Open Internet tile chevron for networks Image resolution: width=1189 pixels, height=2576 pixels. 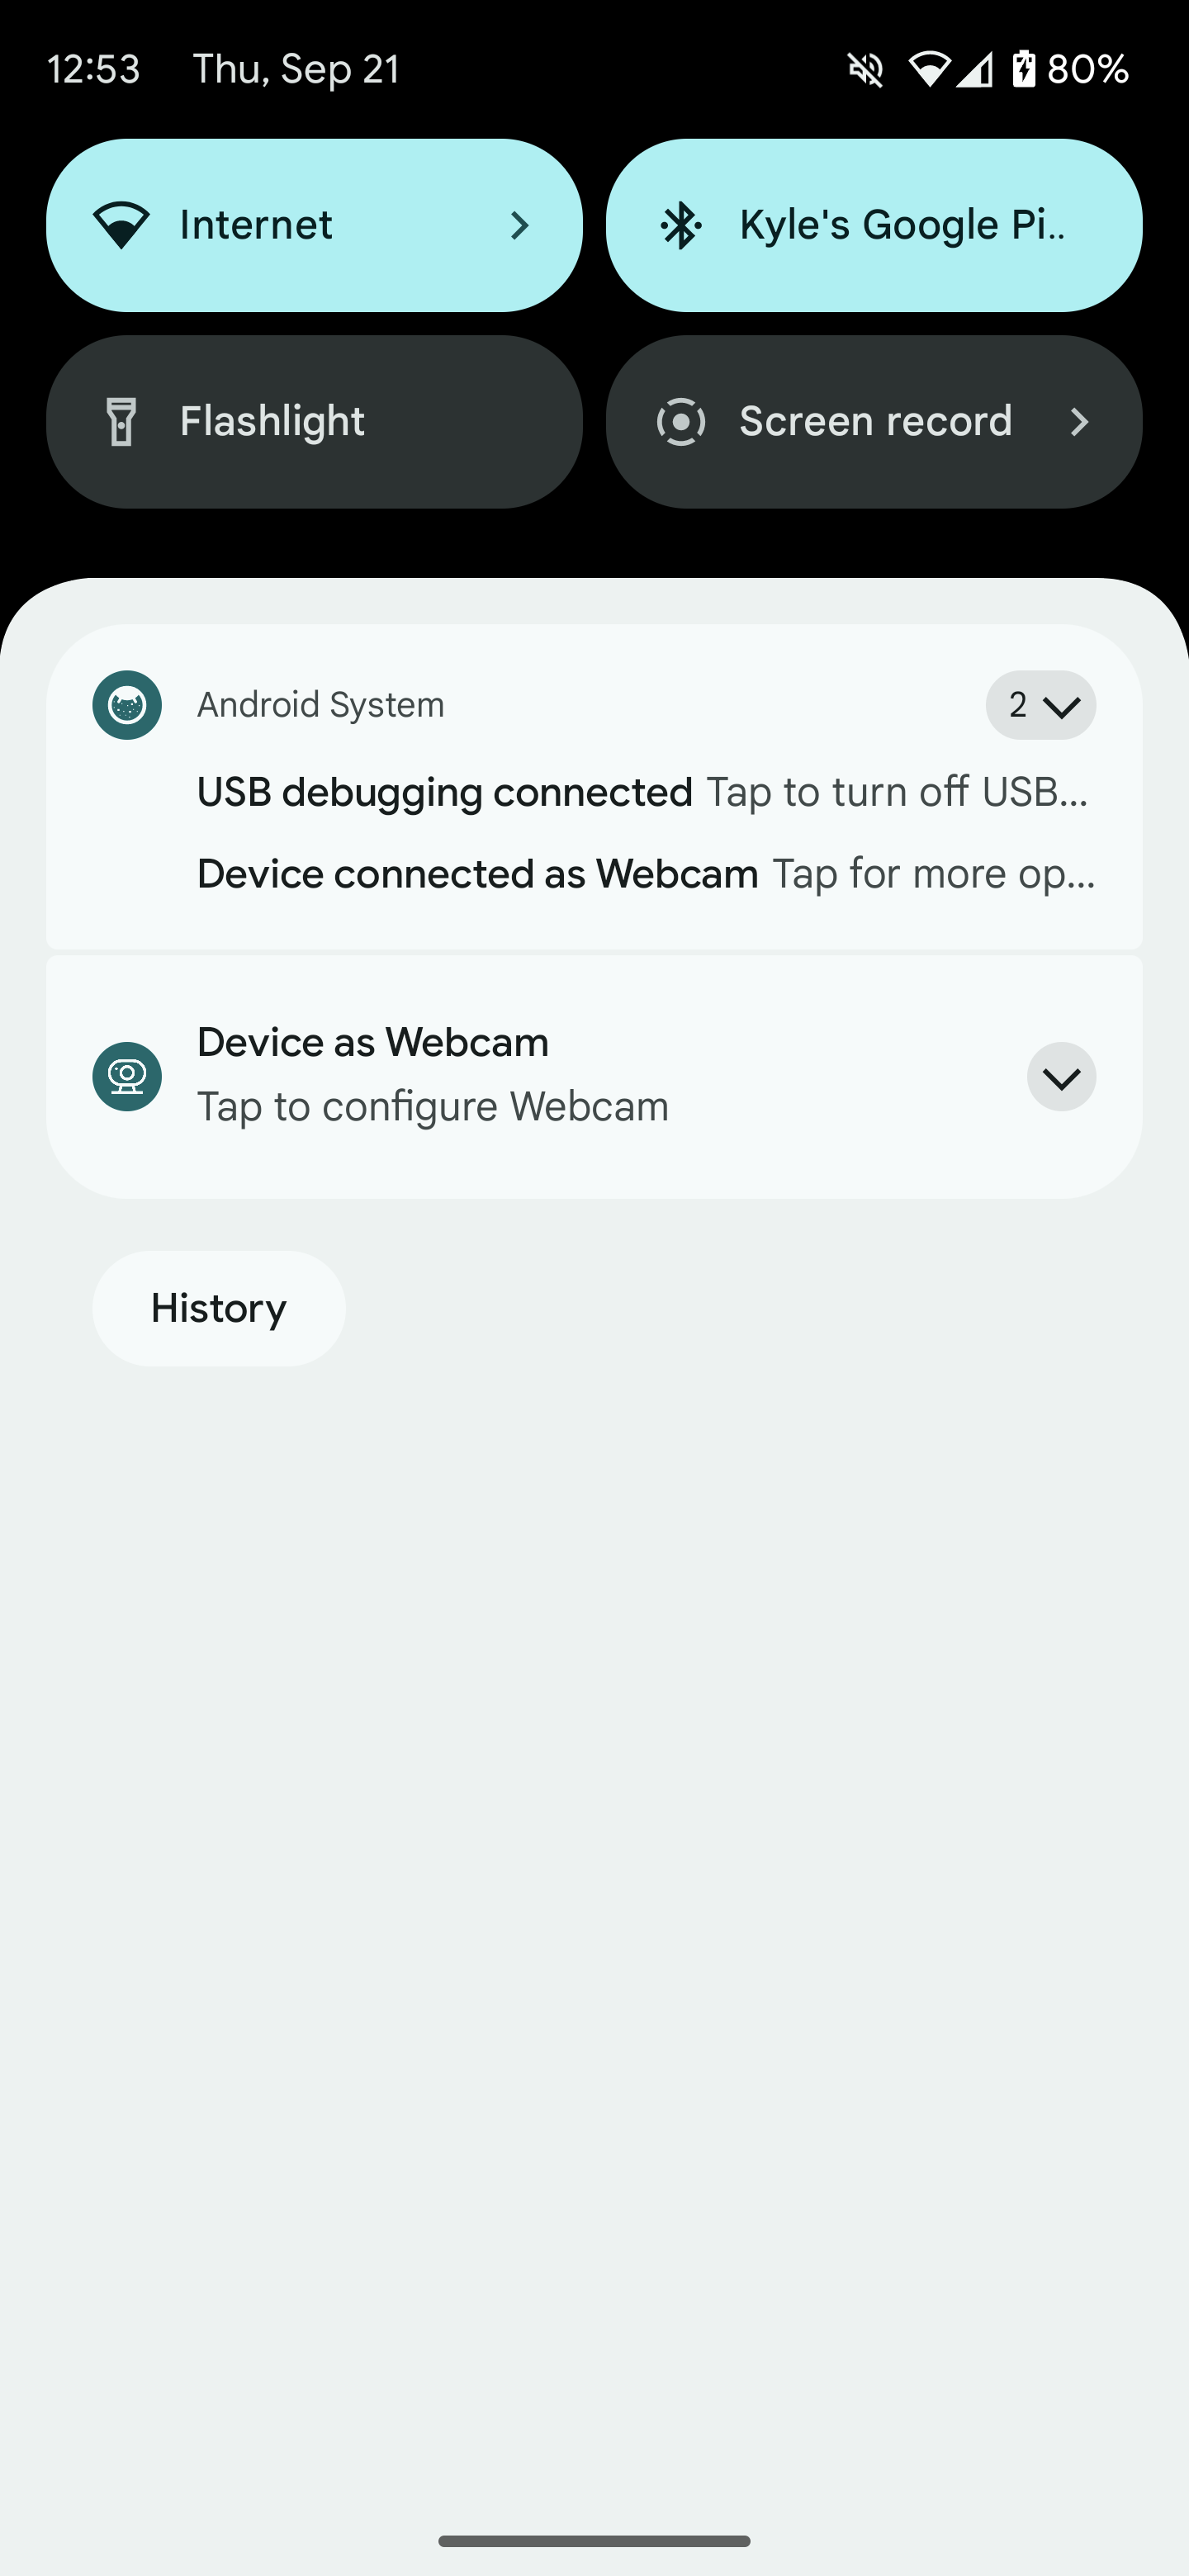tap(519, 225)
